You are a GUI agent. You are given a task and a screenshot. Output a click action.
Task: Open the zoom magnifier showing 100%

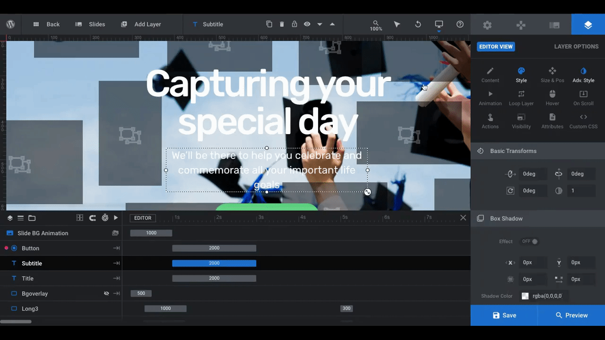coord(376,25)
